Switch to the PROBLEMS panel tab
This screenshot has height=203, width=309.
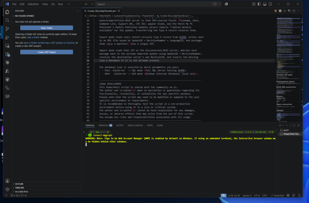click(x=105, y=125)
